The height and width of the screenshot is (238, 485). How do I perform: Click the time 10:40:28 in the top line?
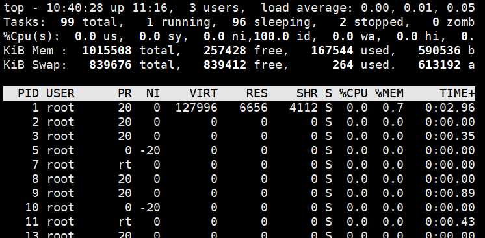(x=75, y=8)
